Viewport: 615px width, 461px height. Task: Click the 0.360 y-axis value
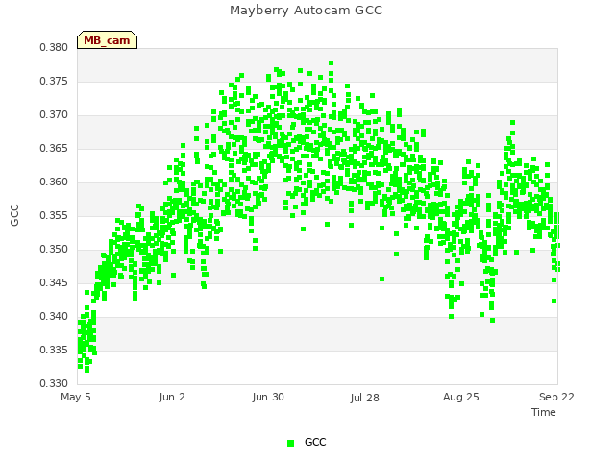pos(54,182)
